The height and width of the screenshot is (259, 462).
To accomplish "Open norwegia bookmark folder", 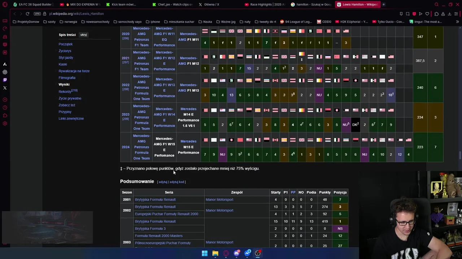I will pos(68,22).
